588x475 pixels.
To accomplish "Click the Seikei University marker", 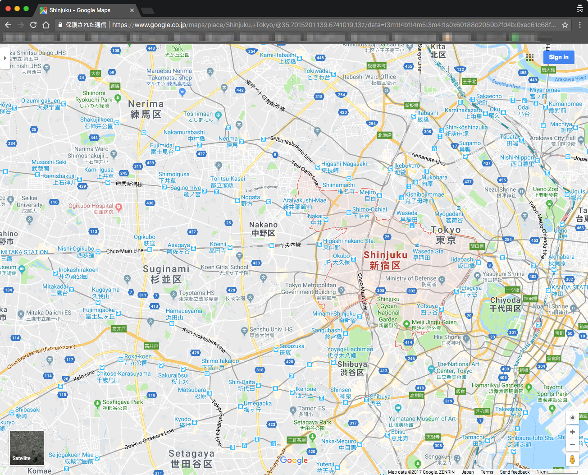I will (11, 199).
